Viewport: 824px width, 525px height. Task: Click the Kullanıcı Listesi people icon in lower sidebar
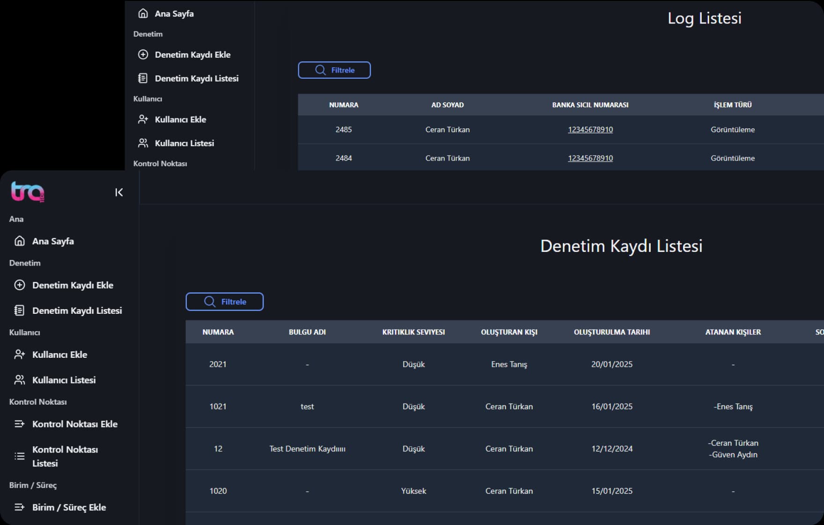pos(20,380)
